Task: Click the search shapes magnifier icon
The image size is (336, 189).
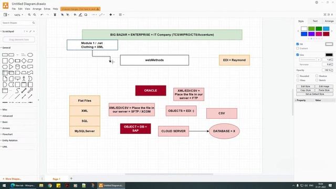Action: tap(34, 23)
